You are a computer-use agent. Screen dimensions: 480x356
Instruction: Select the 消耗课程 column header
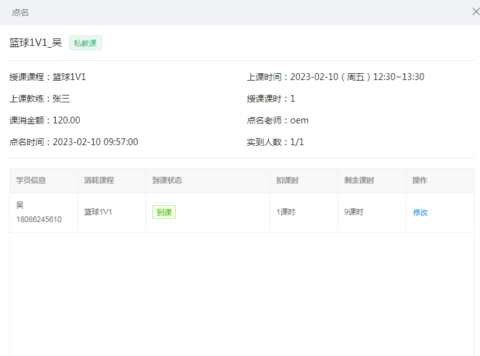[99, 180]
